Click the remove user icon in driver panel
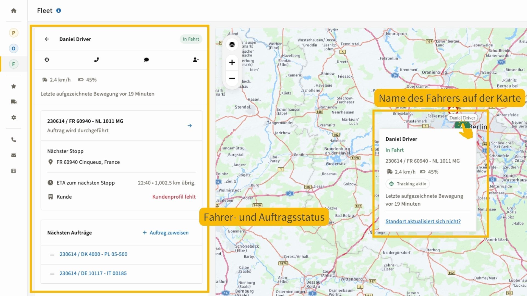 (x=195, y=60)
